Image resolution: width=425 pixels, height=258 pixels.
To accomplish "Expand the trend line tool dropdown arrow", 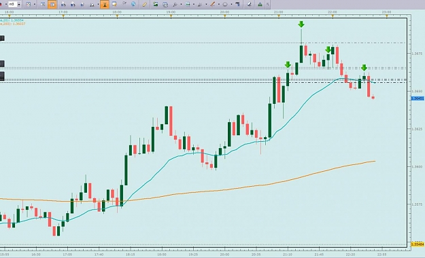I will 219,4.
